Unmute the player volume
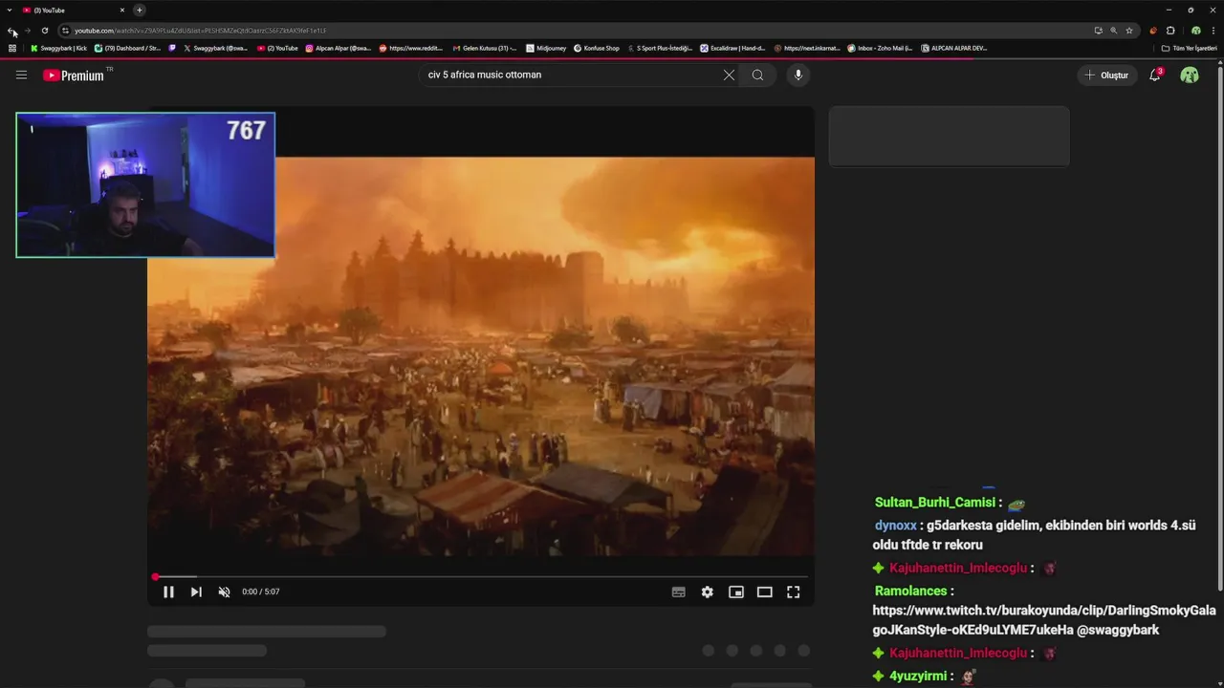The height and width of the screenshot is (688, 1224). tap(224, 591)
